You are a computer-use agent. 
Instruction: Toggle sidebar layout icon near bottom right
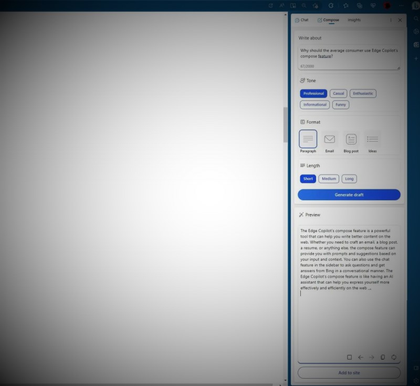click(416, 368)
